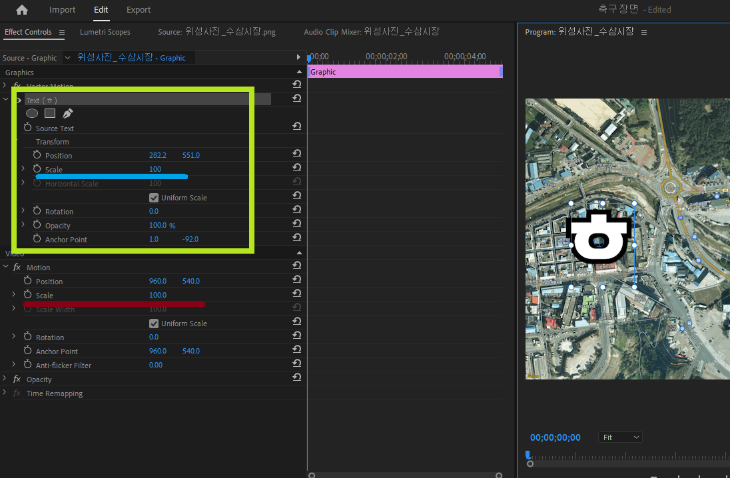Viewport: 730px width, 478px height.
Task: Toggle the Opacity effect fx icon
Action: [x=17, y=379]
